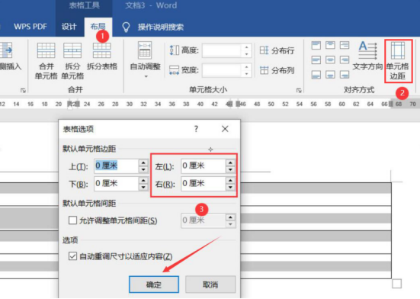Image resolution: width=420 pixels, height=299 pixels.
Task: Select Align Bottom Left icon
Action: point(316,74)
